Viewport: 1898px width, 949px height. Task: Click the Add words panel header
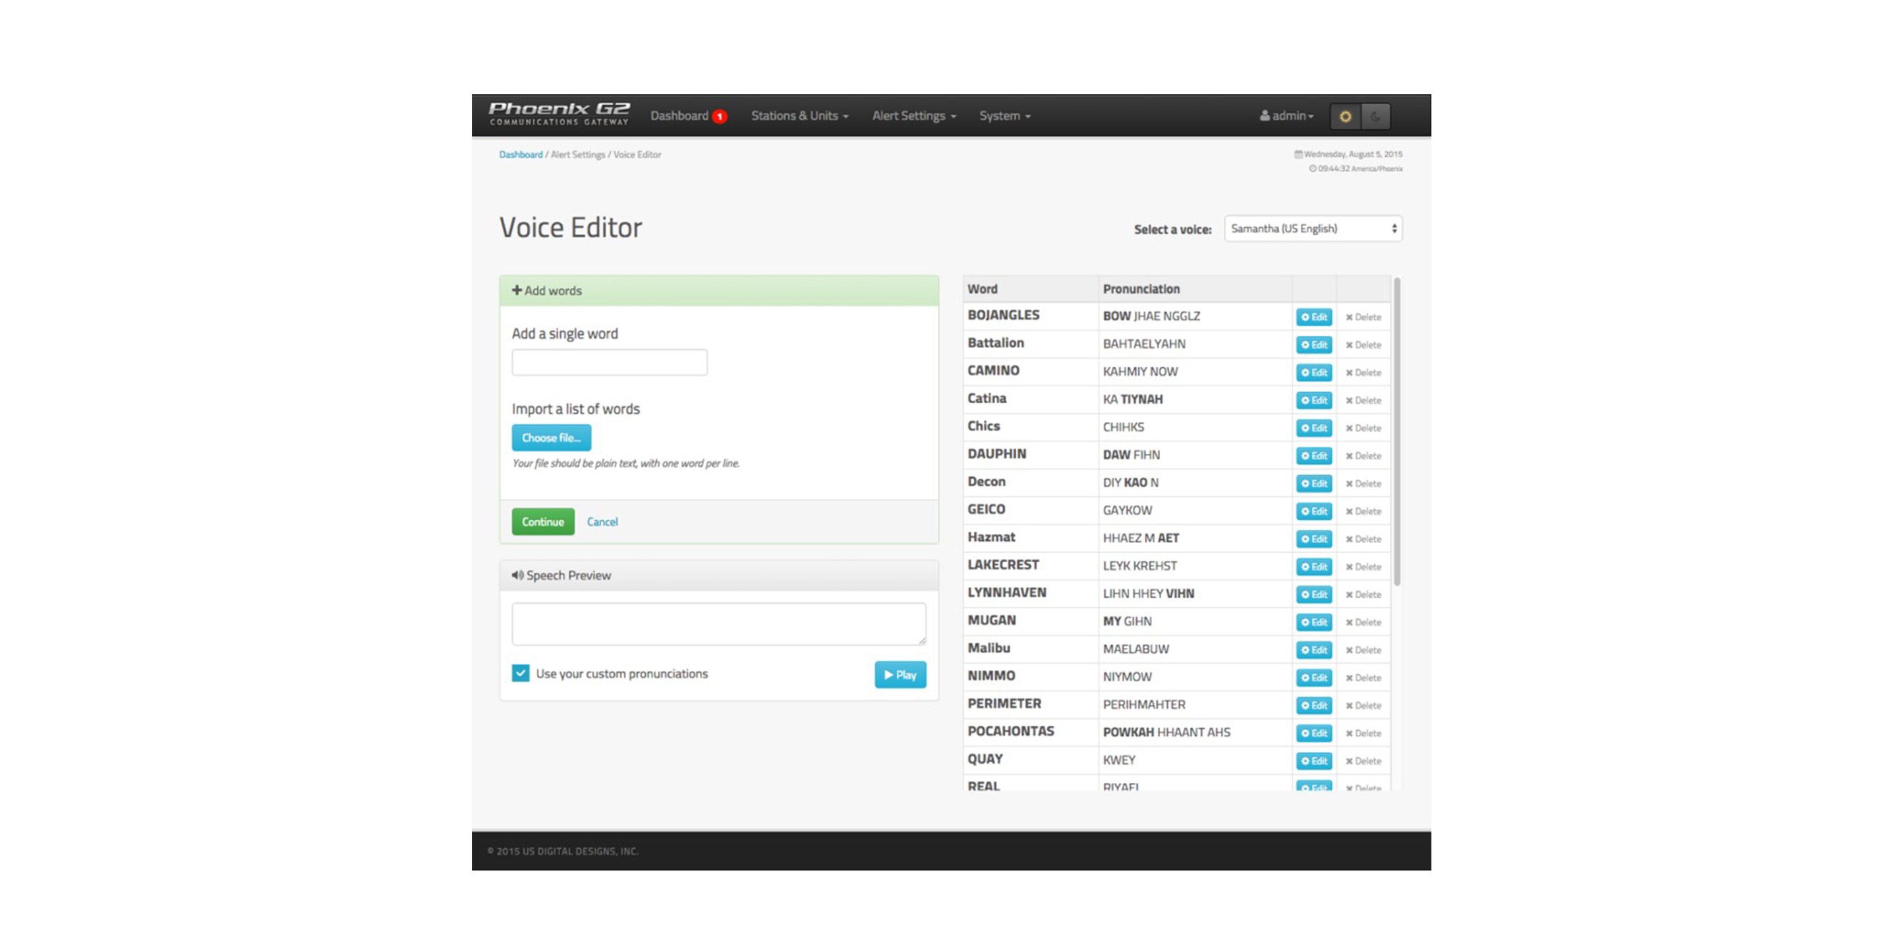point(718,291)
